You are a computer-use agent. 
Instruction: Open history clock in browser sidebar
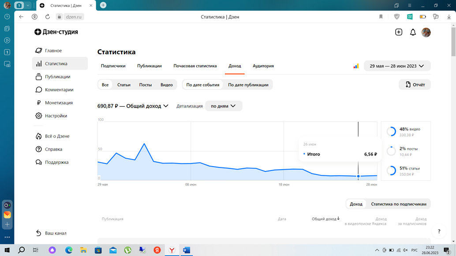[7, 17]
